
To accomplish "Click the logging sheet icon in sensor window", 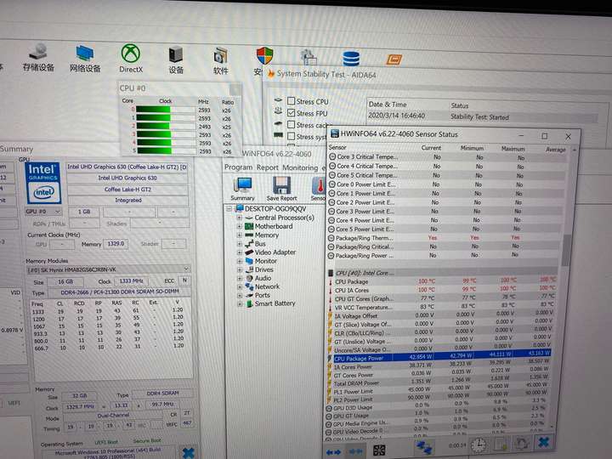I will click(x=501, y=445).
